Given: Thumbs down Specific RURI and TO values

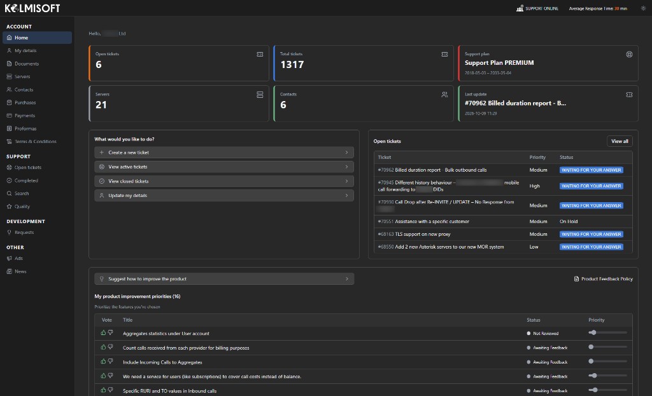Looking at the screenshot, I should pyautogui.click(x=111, y=390).
